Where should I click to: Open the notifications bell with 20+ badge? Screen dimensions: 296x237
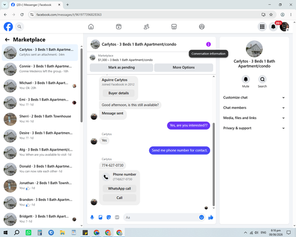(x=274, y=27)
